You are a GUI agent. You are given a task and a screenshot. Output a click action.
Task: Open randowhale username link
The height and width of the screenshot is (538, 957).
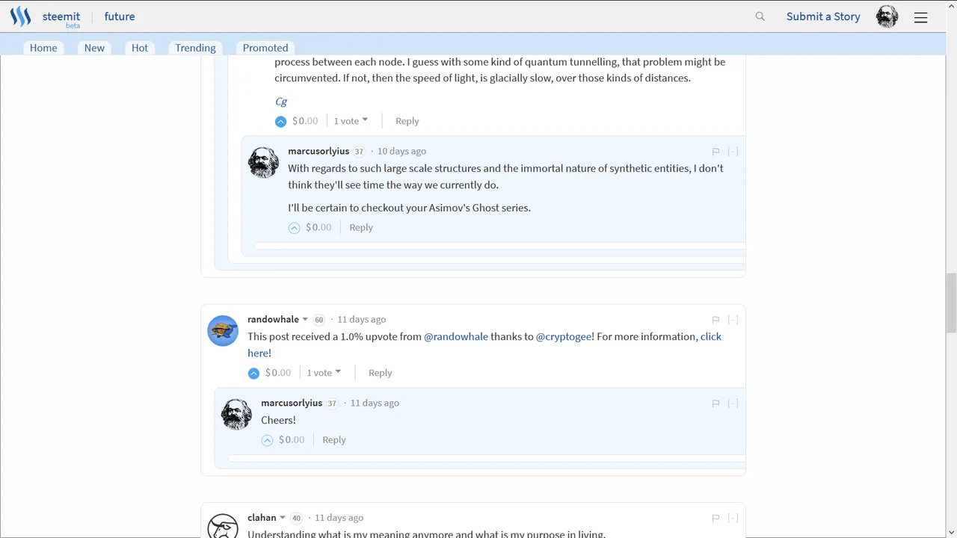273,319
